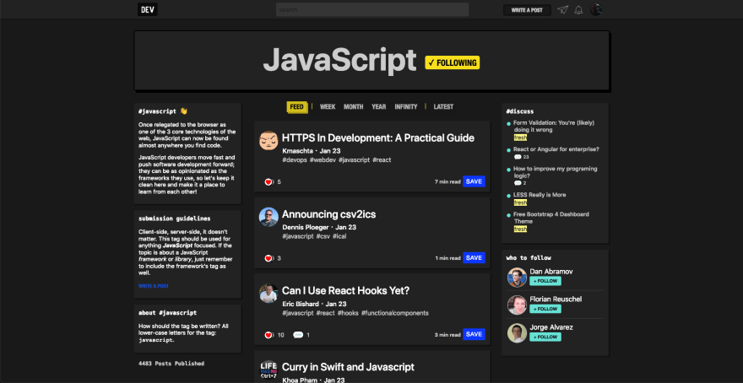The image size is (743, 383).
Task: Click heart reaction on HTTPS In Development post
Action: [x=269, y=181]
